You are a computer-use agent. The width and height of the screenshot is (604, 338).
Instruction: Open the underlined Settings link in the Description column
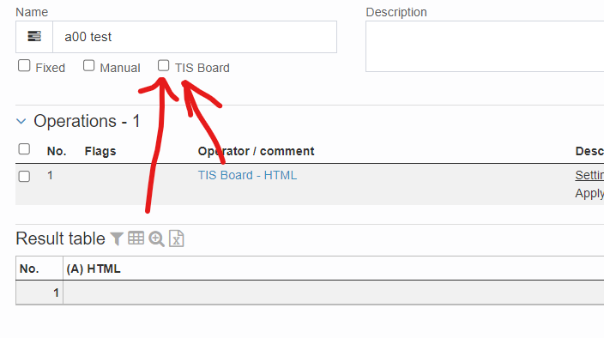(589, 175)
